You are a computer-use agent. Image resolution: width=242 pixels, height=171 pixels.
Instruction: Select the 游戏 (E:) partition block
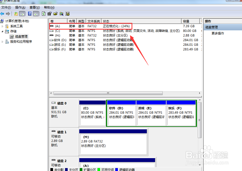pos(151,113)
